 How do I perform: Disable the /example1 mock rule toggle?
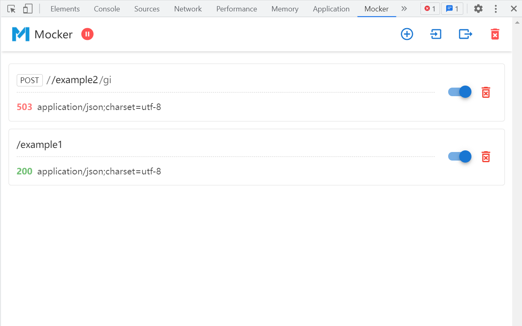460,156
